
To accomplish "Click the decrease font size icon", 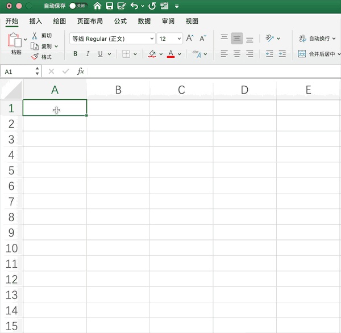I will coord(203,38).
